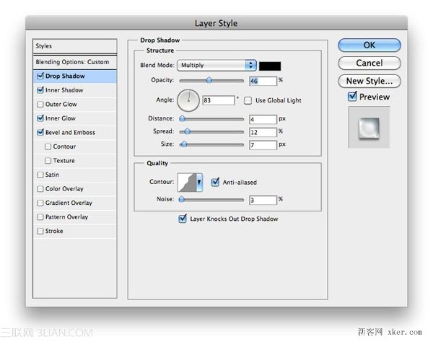This screenshot has width=433, height=342.
Task: Click the Cancel button
Action: (x=369, y=63)
